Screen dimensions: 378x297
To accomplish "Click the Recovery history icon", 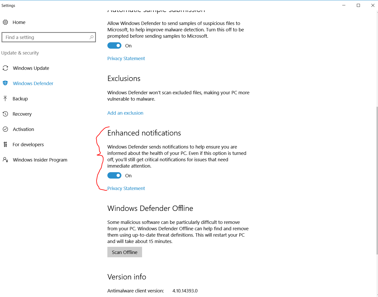I will [x=5, y=114].
